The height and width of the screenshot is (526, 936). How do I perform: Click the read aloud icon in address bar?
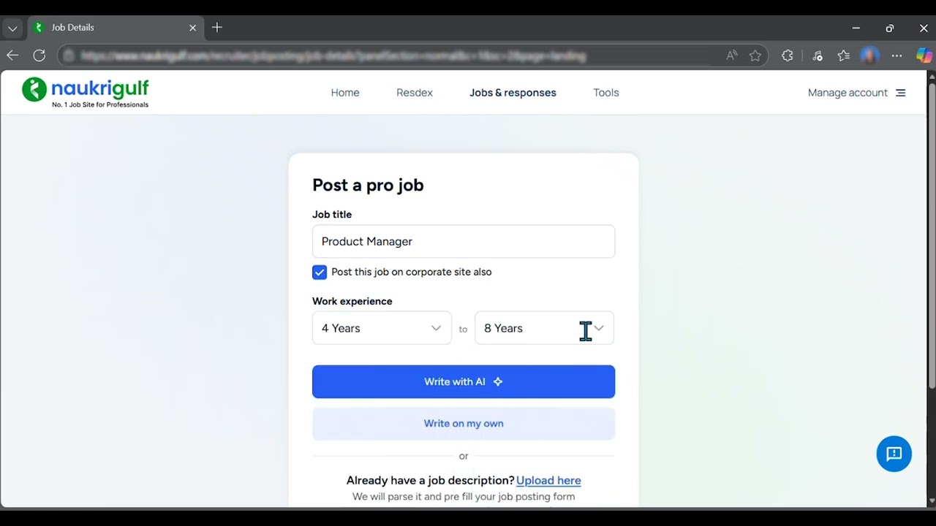coord(731,56)
